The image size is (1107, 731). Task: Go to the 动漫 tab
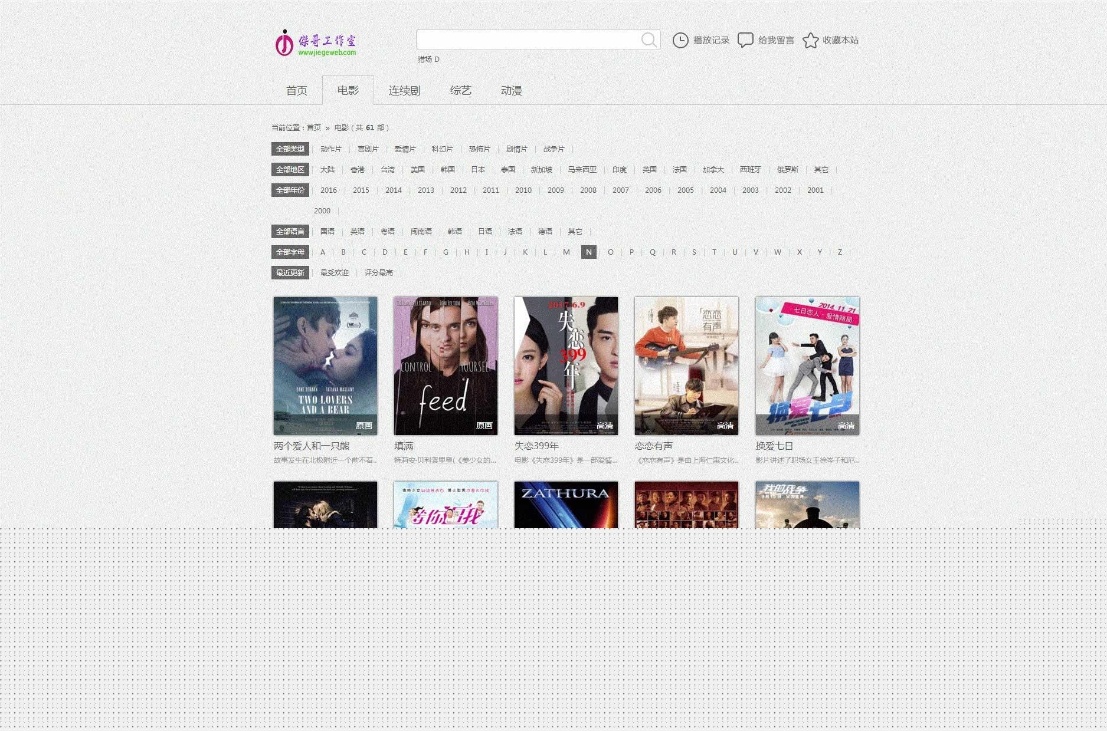(x=511, y=91)
